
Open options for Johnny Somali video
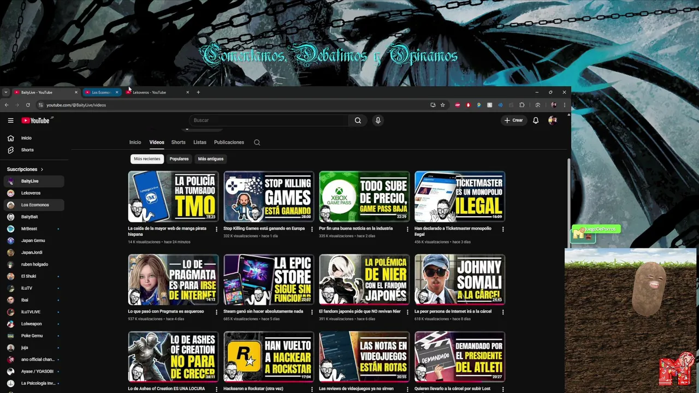[x=503, y=312]
